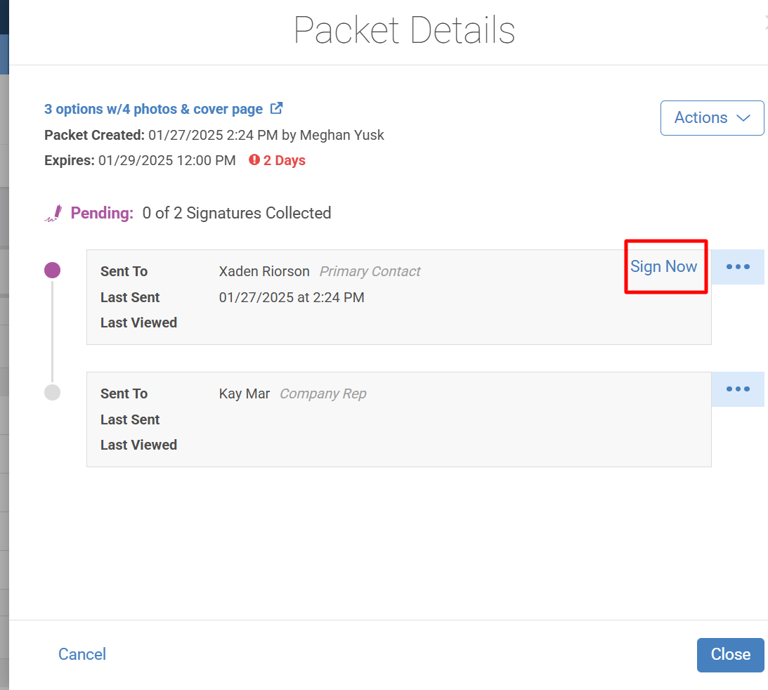
Task: Click the purple signature pen Pending icon
Action: (x=53, y=214)
